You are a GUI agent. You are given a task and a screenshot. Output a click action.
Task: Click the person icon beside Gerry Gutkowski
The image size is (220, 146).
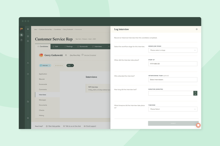[66, 55]
